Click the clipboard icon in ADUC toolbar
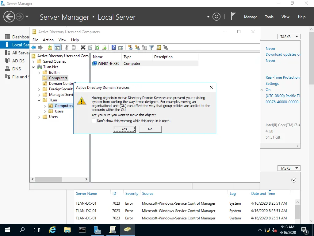The height and width of the screenshot is (236, 314). point(74,48)
